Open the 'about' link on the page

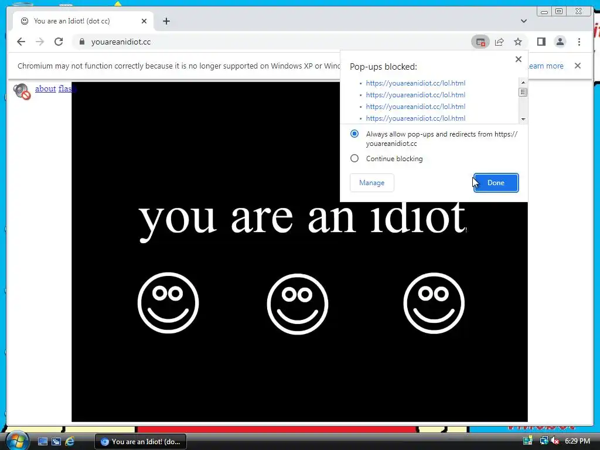click(46, 88)
